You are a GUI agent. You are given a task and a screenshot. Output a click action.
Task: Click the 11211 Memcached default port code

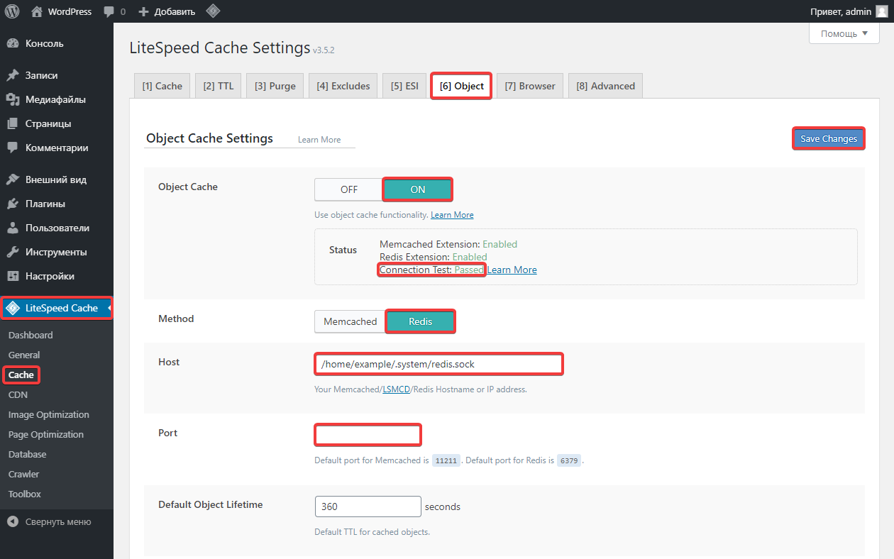coord(446,460)
